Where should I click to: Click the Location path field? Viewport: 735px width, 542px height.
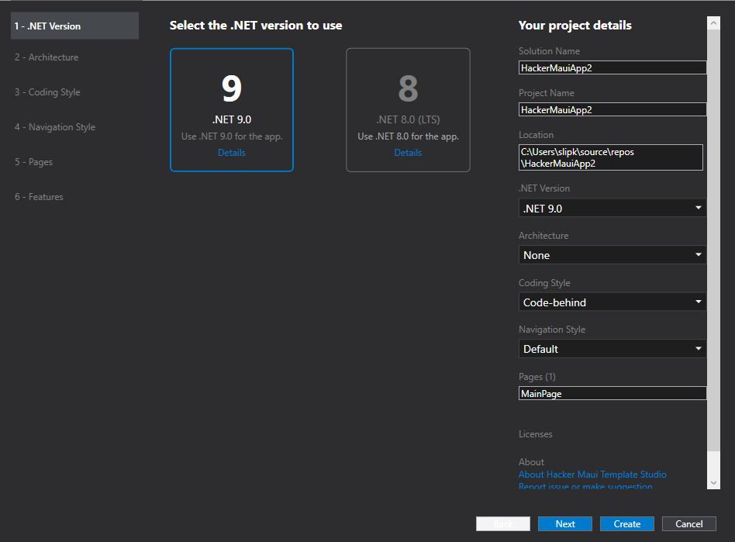(x=610, y=157)
